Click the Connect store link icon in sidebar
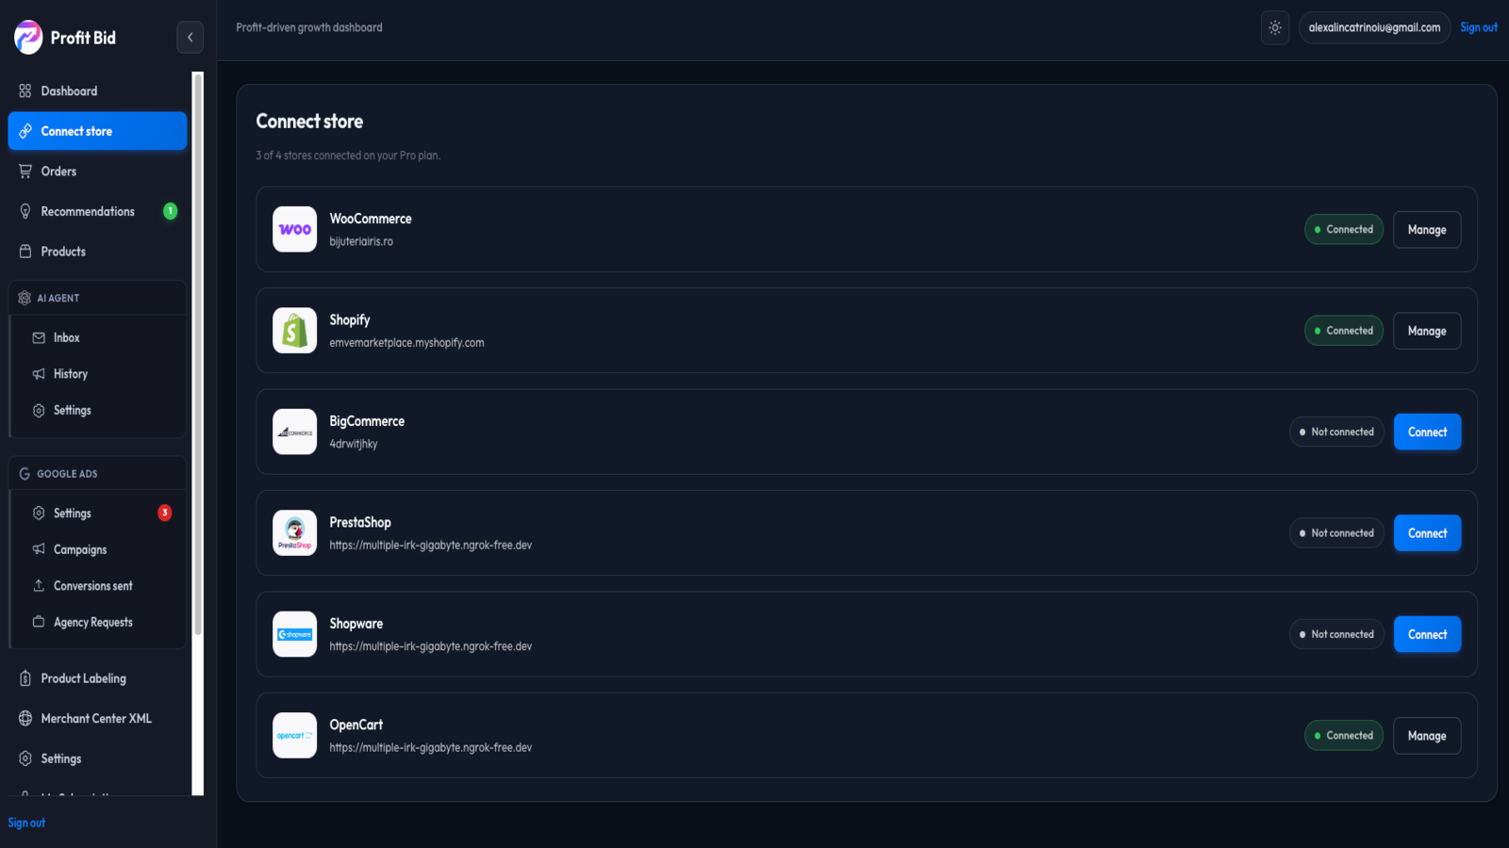Viewport: 1509px width, 848px height. coord(25,131)
